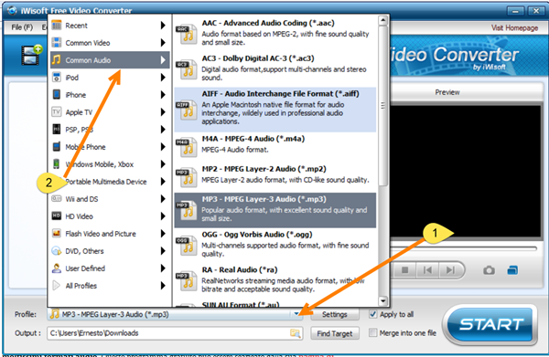The width and height of the screenshot is (549, 357).
Task: Skip to next in preview player
Action: (x=450, y=270)
